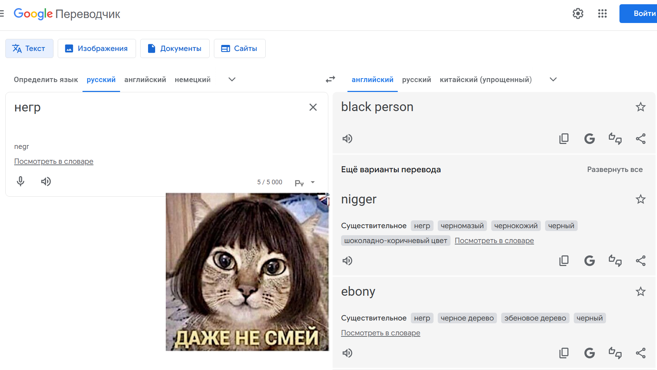Screen dimensions: 657x370
Task: Start voice input with the microphone icon
Action: [x=21, y=181]
